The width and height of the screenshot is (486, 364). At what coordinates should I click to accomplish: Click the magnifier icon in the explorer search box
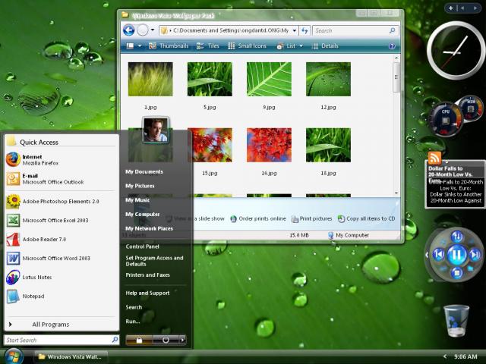point(392,30)
